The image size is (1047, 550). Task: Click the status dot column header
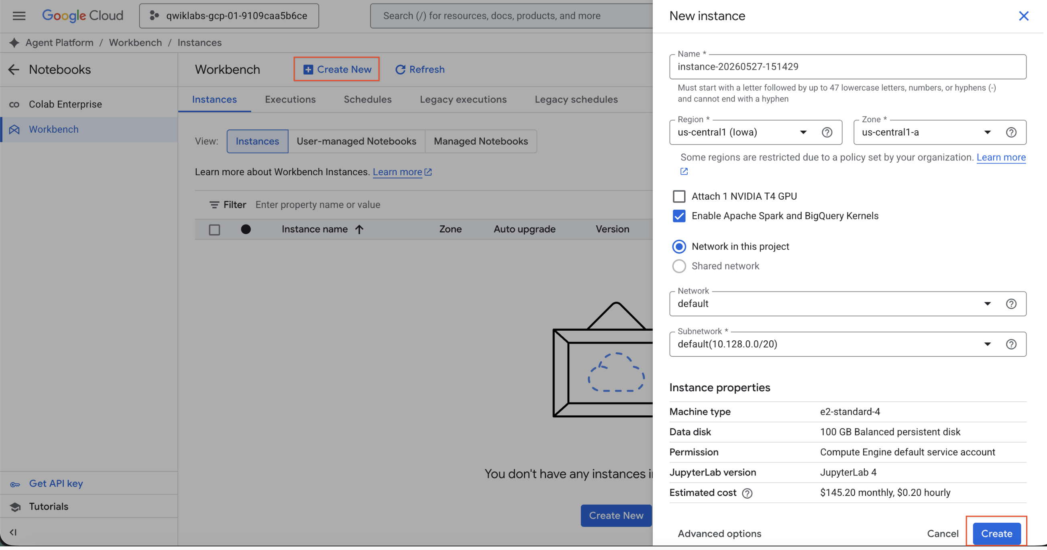tap(246, 230)
